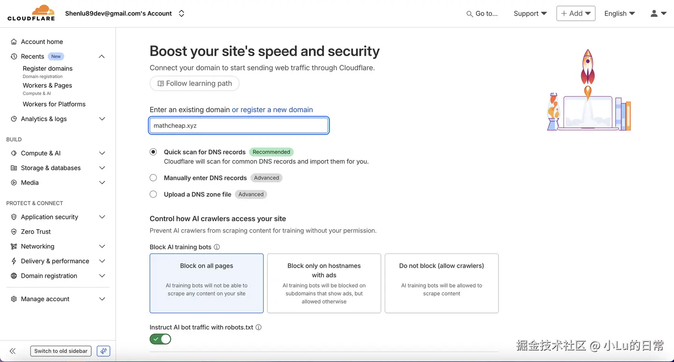The width and height of the screenshot is (674, 362).
Task: Open the Support menu
Action: tap(530, 14)
